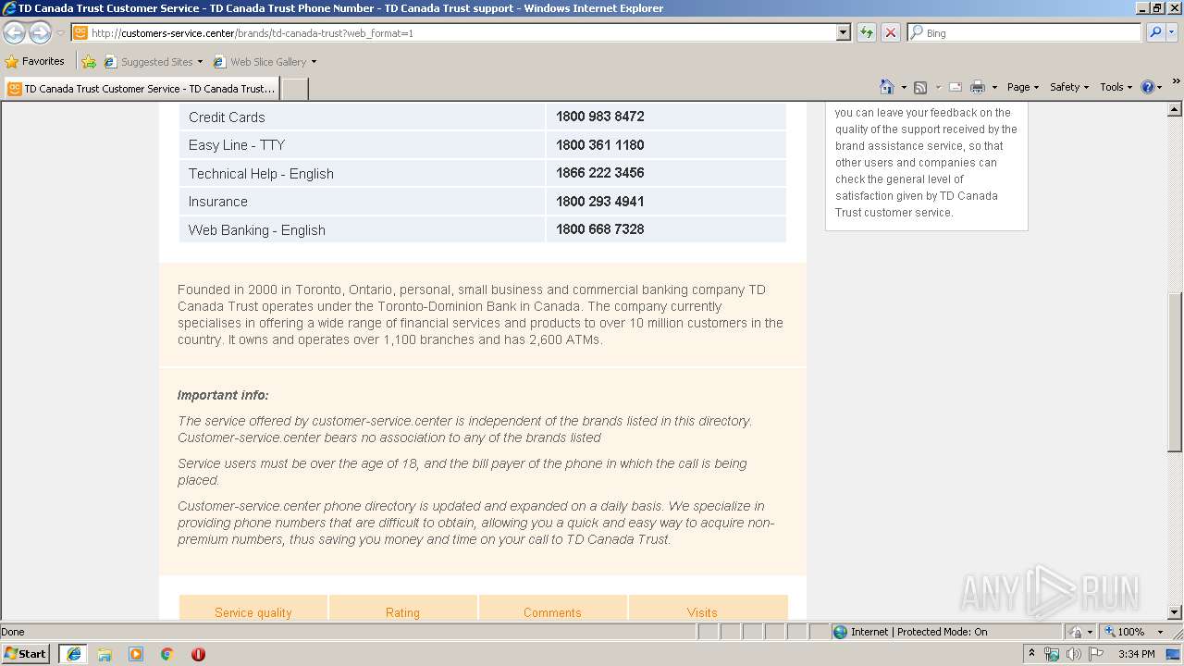
Task: Expand the recent pages dropdown beside Forward
Action: point(60,32)
